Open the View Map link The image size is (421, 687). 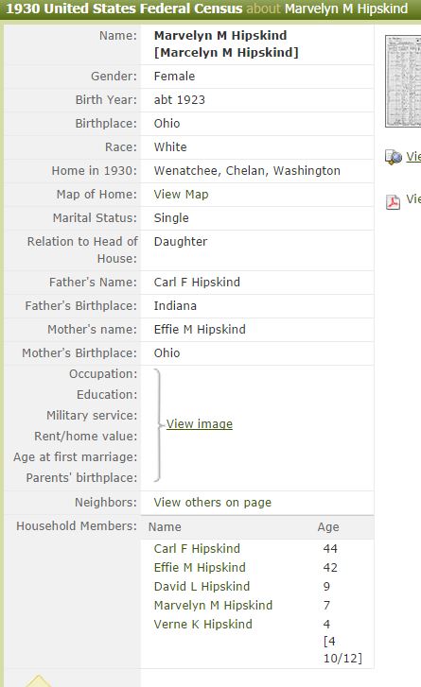tap(181, 195)
